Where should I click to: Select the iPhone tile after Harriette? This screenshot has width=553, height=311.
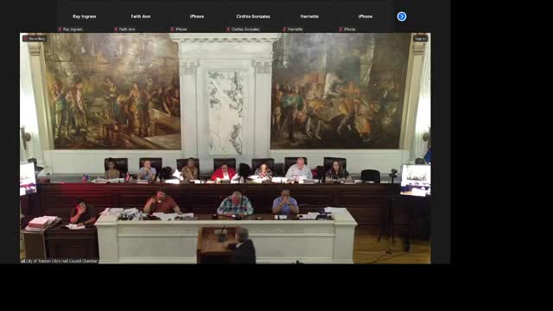[x=365, y=16]
